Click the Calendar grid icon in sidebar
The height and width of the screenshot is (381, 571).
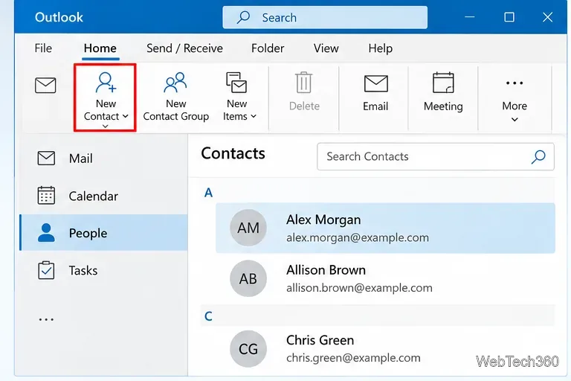46,195
